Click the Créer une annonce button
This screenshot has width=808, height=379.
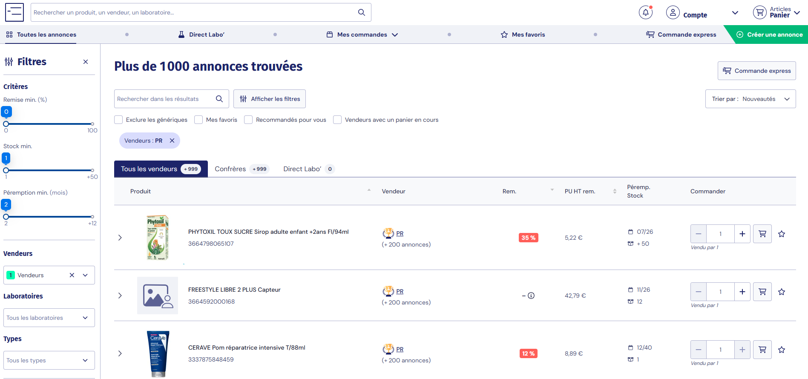coord(770,34)
